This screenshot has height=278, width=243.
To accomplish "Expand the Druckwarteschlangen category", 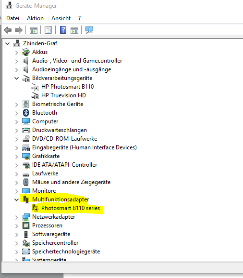I will click(17, 131).
